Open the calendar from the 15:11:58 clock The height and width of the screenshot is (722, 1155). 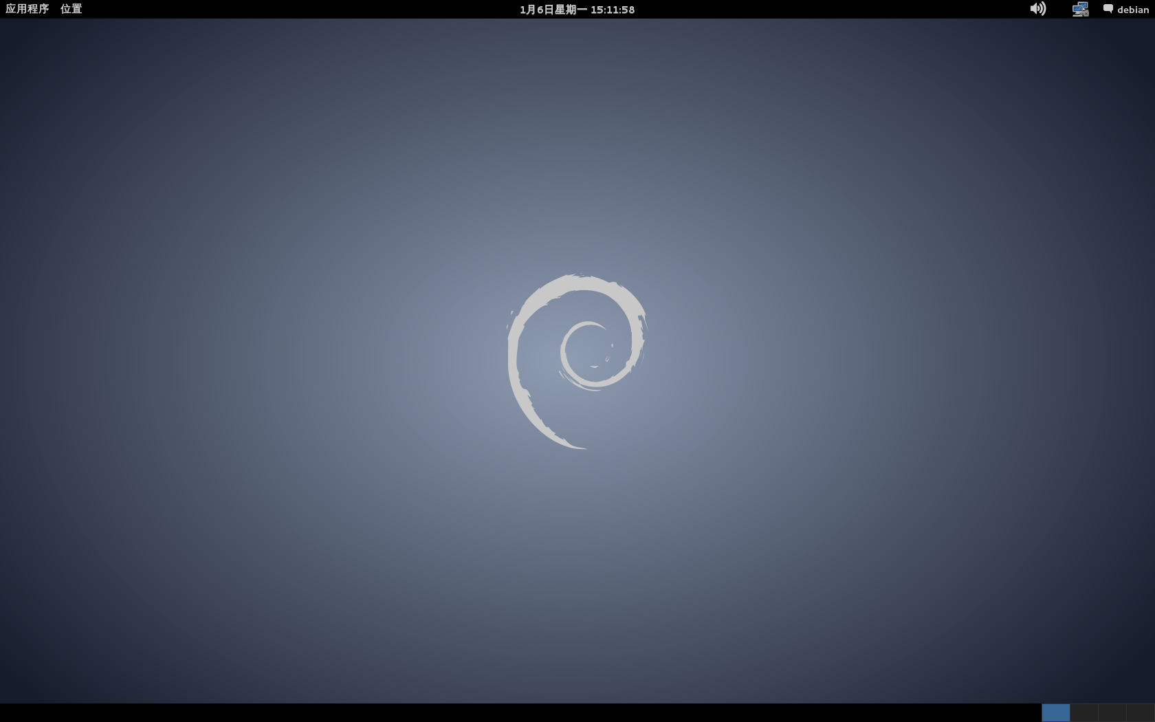(x=577, y=10)
